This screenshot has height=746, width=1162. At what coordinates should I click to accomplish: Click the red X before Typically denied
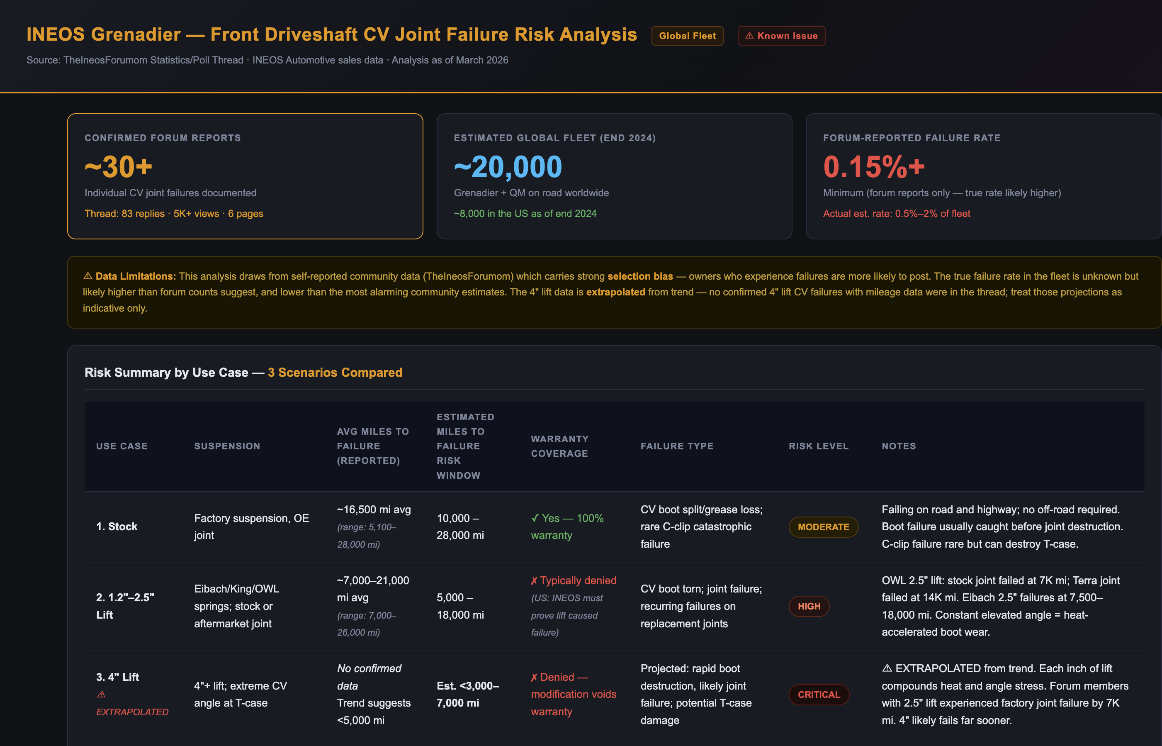[x=534, y=581]
